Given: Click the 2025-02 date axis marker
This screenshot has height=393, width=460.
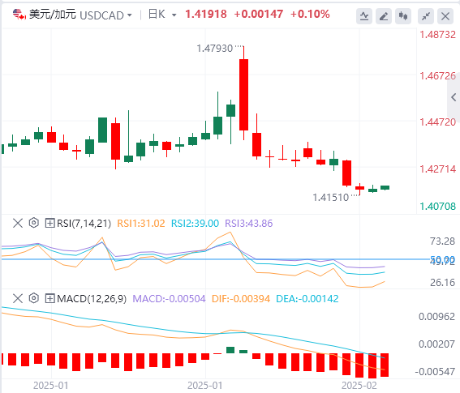Looking at the screenshot, I should (359, 385).
